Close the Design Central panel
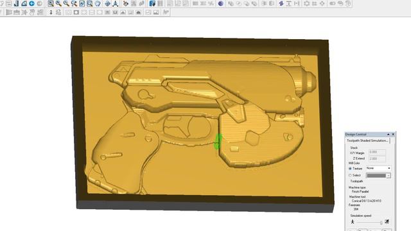Image resolution: width=411 pixels, height=231 pixels. coord(393,134)
